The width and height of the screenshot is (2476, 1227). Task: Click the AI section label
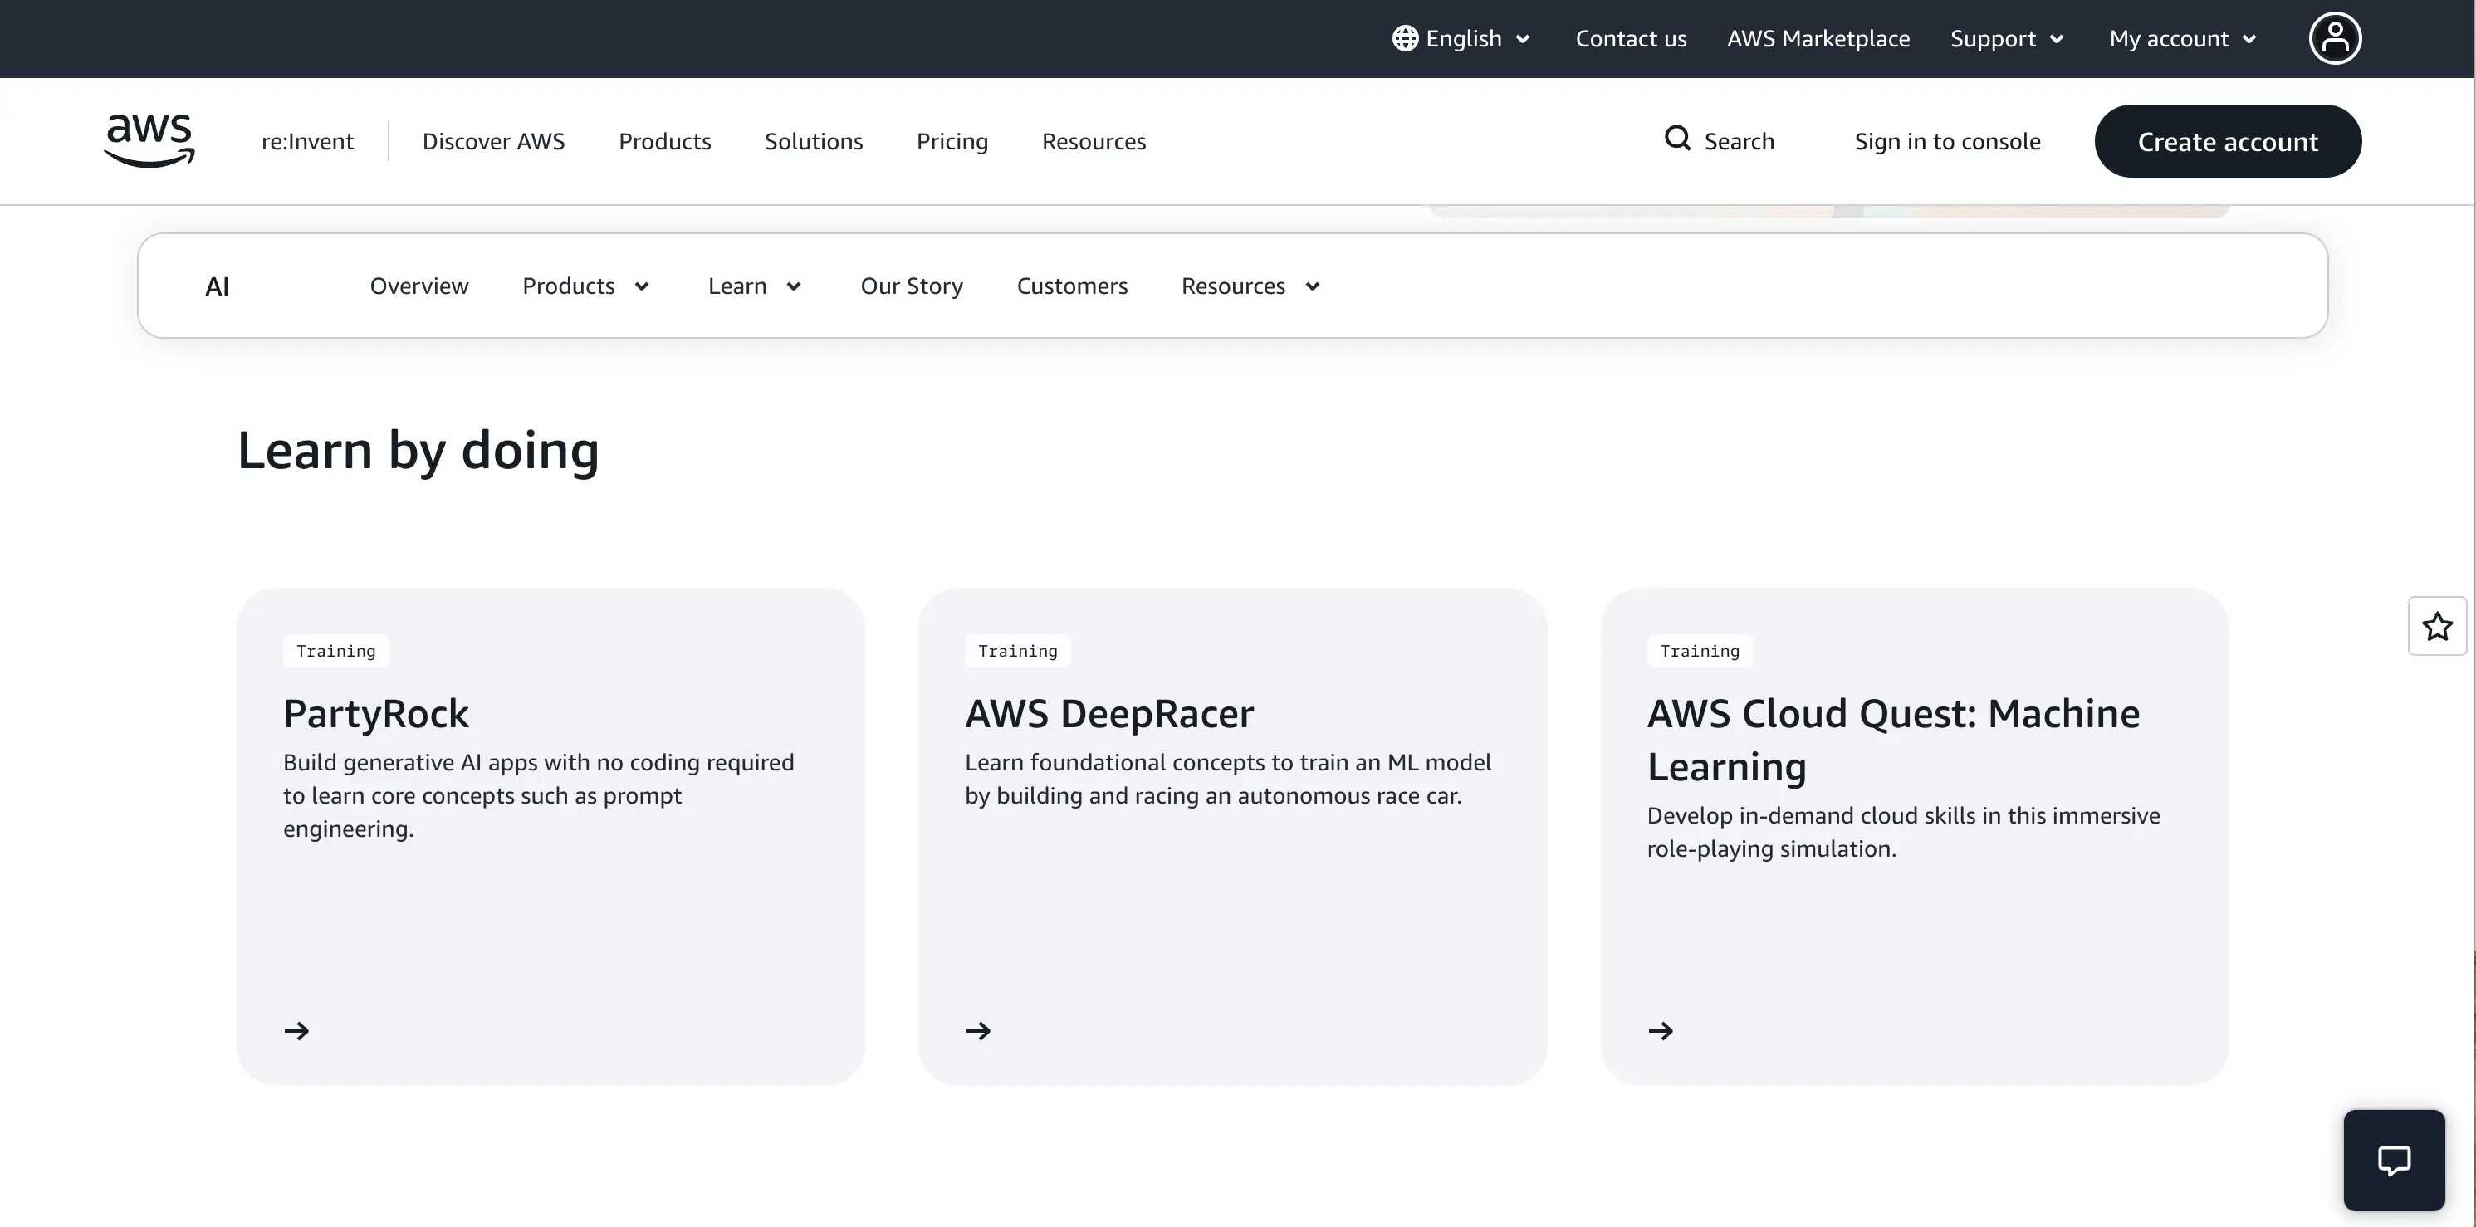click(x=218, y=286)
